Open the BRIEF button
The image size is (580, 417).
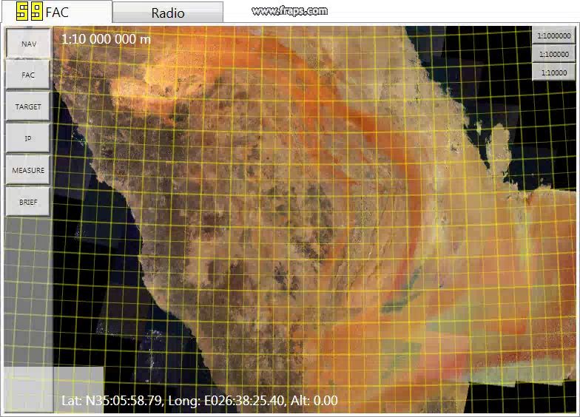click(x=28, y=202)
